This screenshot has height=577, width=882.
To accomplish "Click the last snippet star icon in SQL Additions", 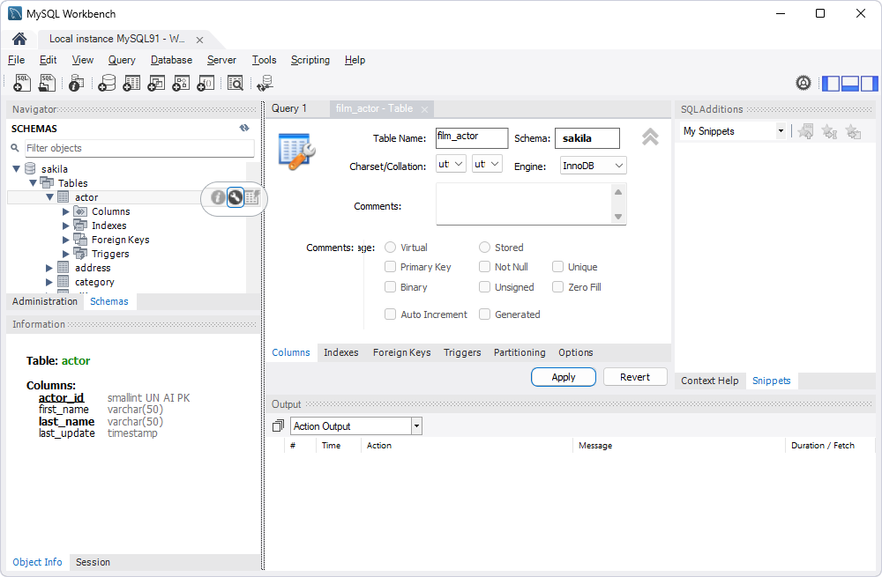I will (853, 131).
